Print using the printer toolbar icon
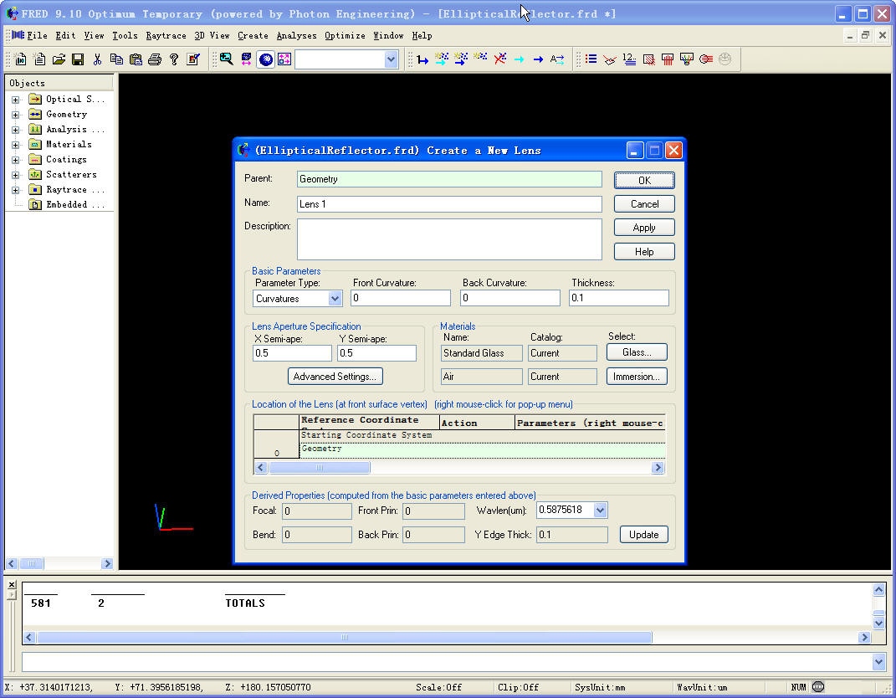This screenshot has width=896, height=698. coord(154,59)
